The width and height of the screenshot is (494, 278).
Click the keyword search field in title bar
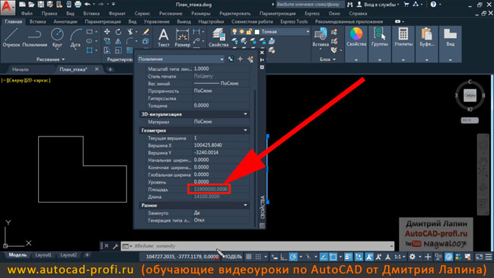[310, 5]
